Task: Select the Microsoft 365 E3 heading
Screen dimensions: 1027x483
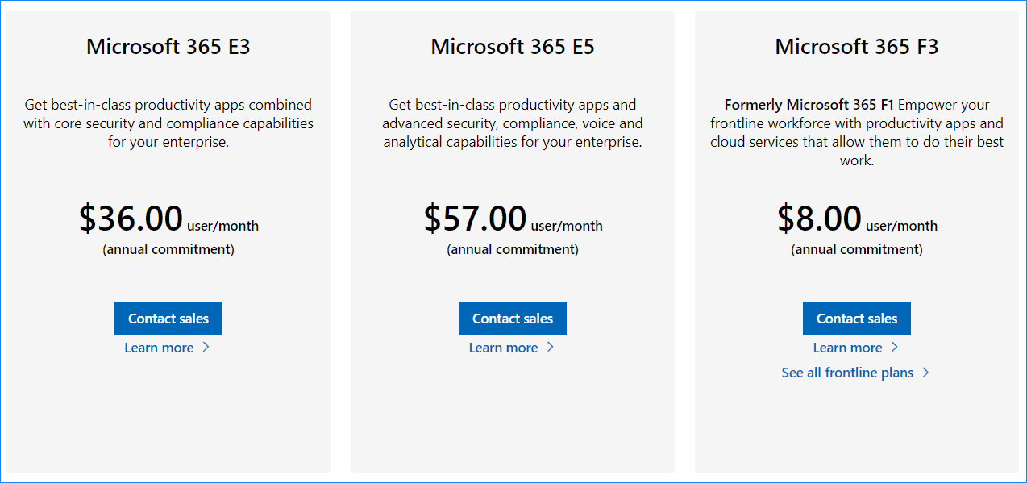Action: pyautogui.click(x=168, y=46)
